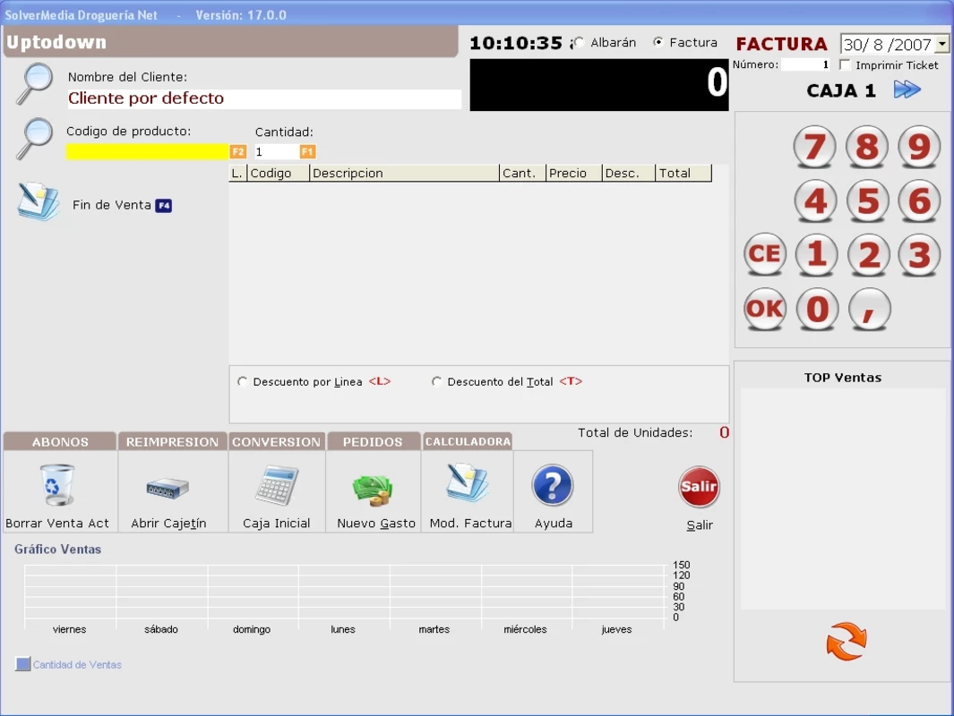The image size is (954, 716).
Task: Click the Descripcion column header
Action: pyautogui.click(x=404, y=174)
